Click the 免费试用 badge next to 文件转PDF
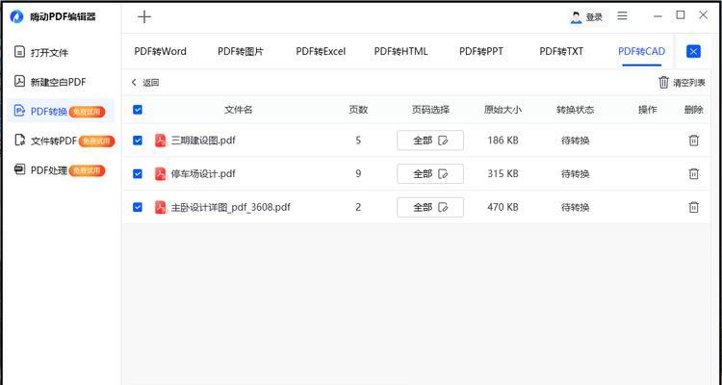The height and width of the screenshot is (385, 722). [96, 141]
